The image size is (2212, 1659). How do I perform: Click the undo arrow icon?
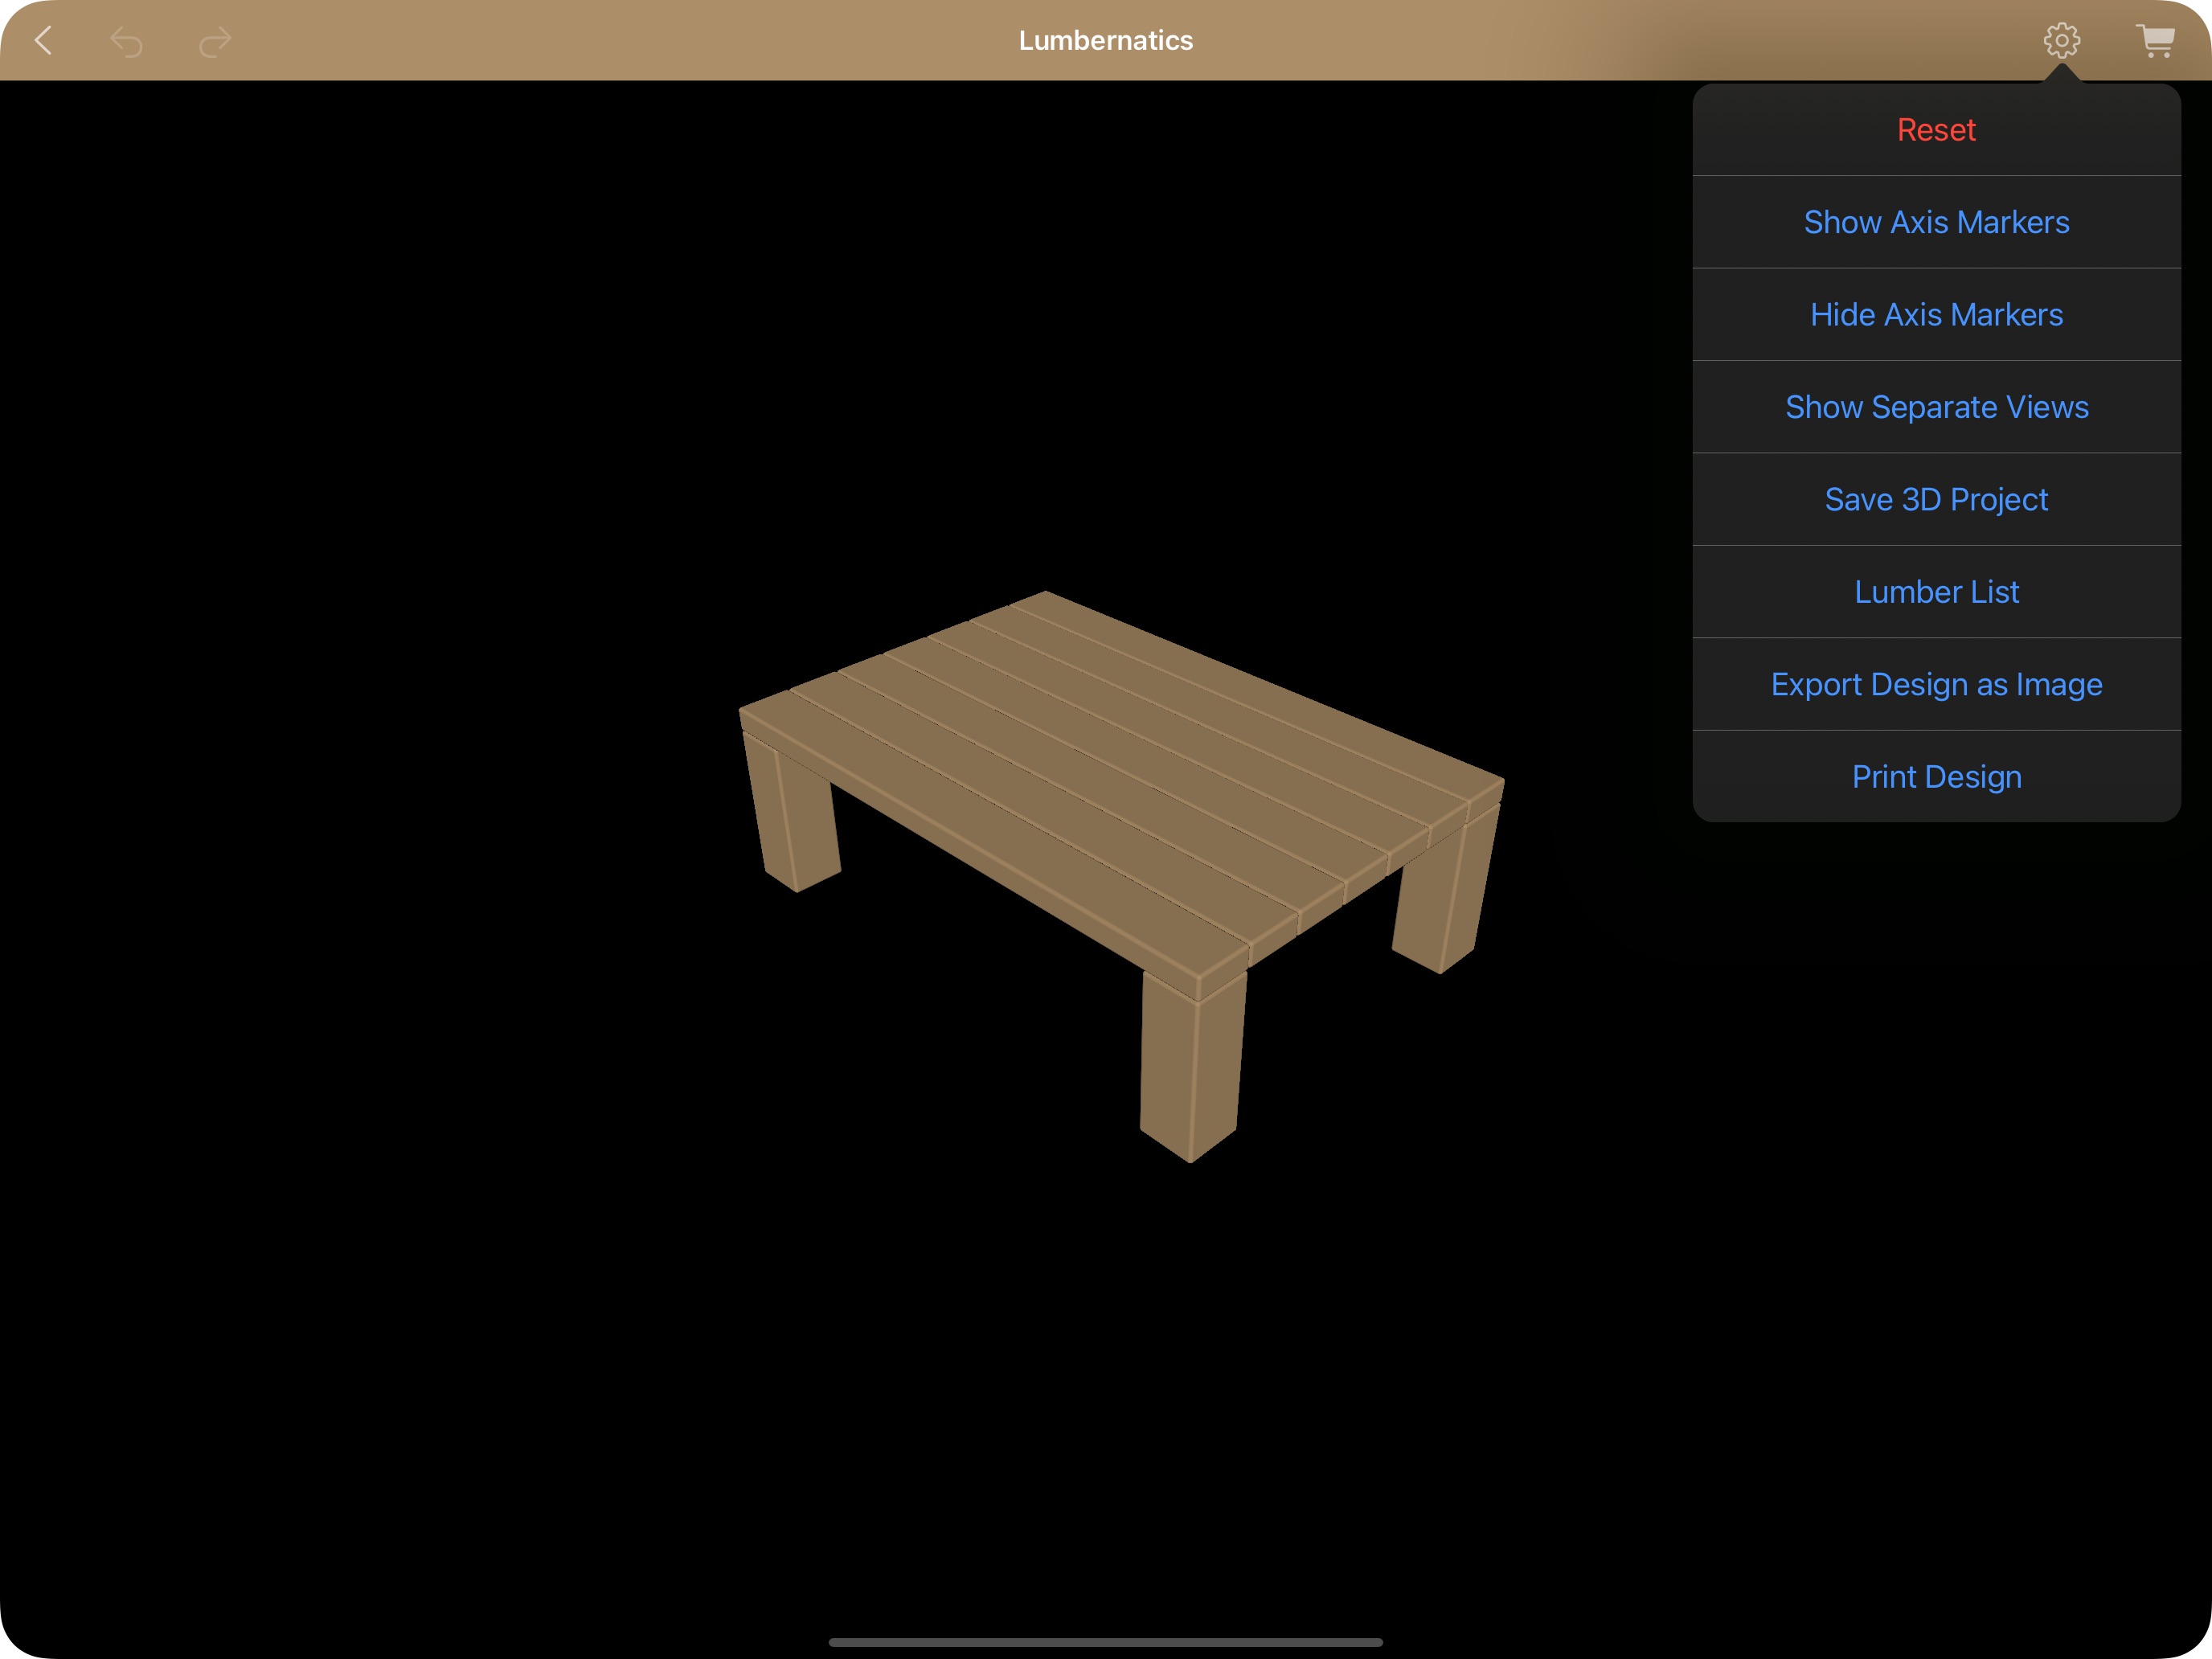pos(127,41)
